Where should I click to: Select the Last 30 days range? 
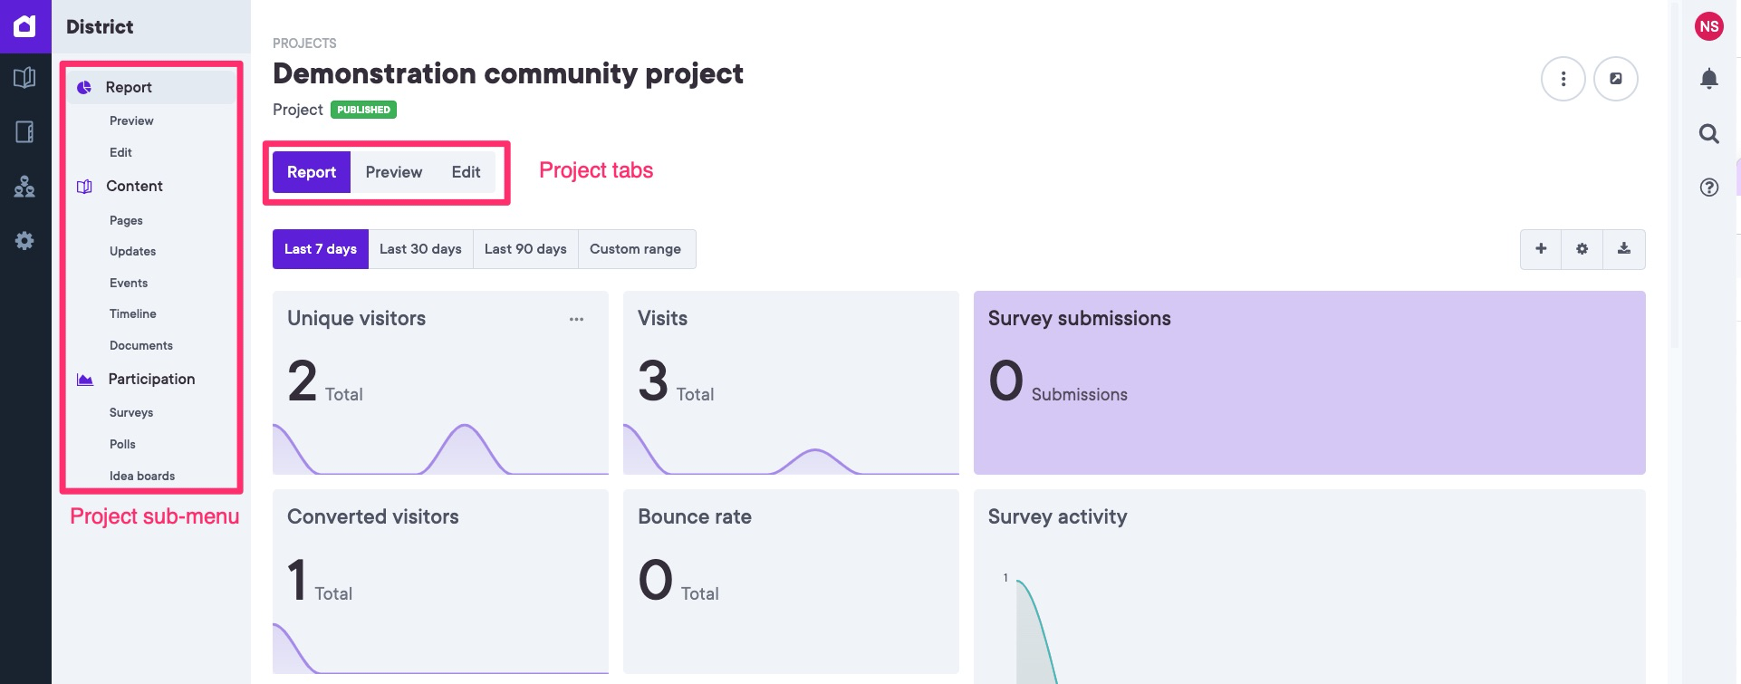(420, 249)
